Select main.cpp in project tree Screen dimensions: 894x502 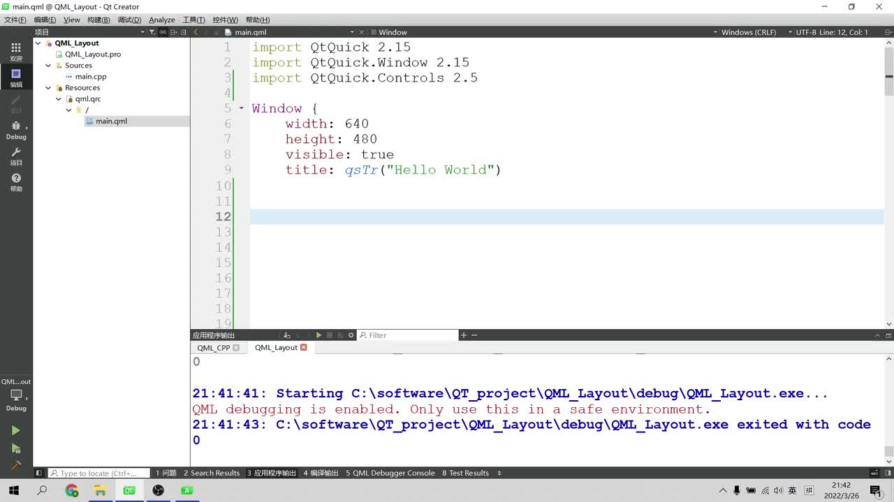point(91,77)
